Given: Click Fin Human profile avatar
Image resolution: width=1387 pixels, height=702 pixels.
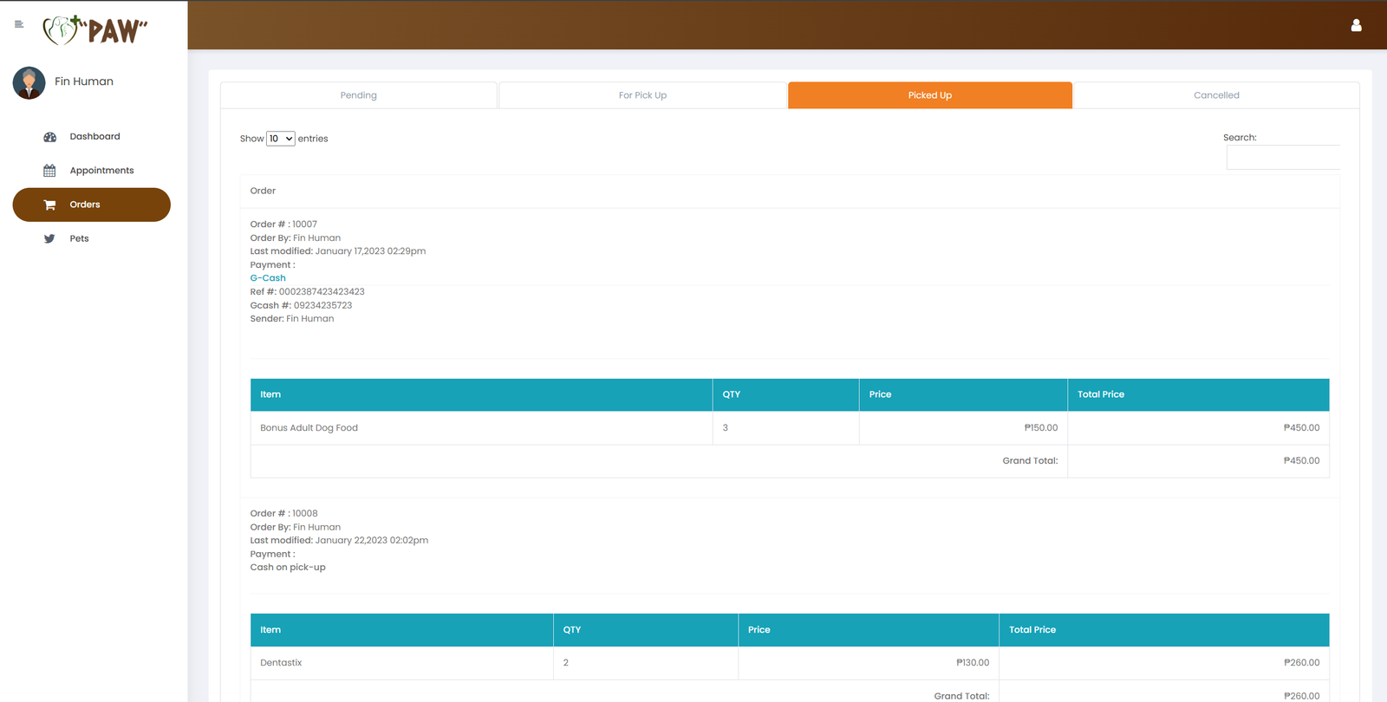Looking at the screenshot, I should pos(29,82).
